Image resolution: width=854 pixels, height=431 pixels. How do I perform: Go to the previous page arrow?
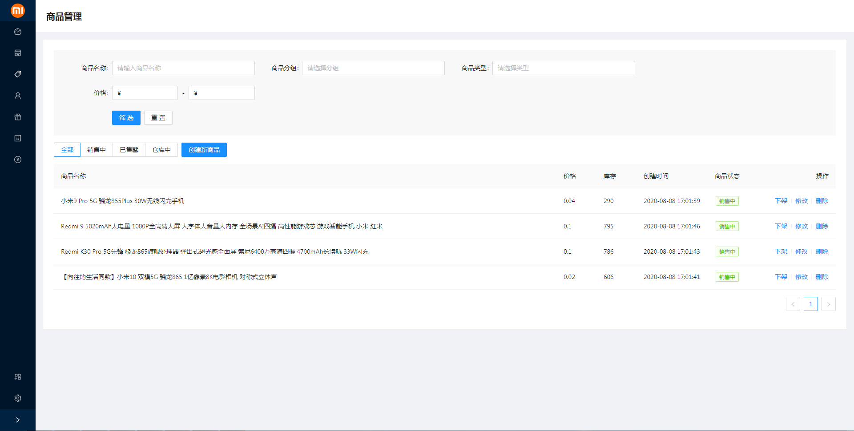pyautogui.click(x=793, y=304)
